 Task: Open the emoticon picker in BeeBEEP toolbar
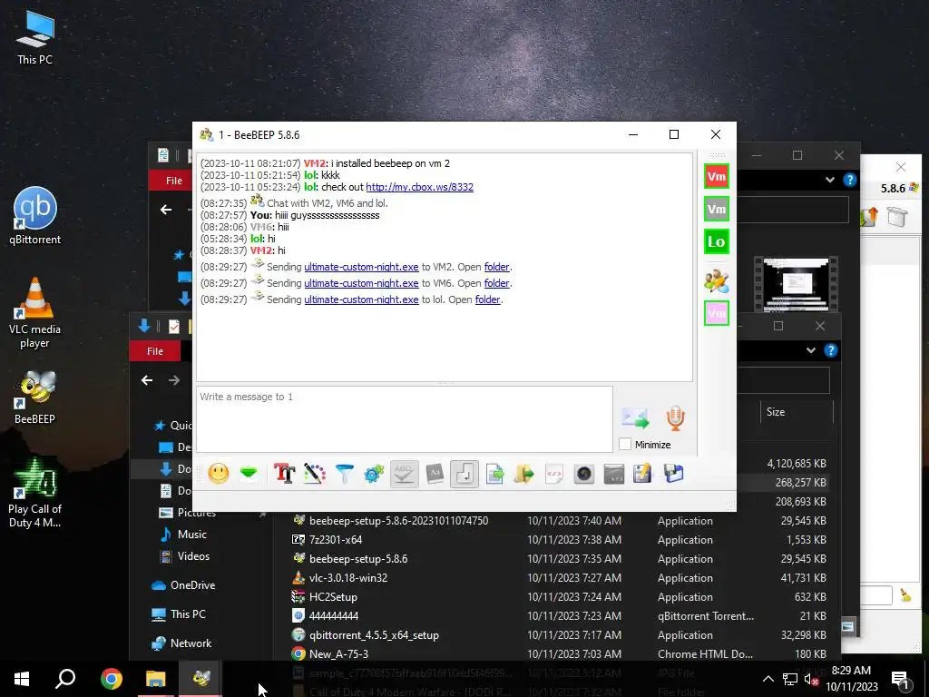coord(219,474)
